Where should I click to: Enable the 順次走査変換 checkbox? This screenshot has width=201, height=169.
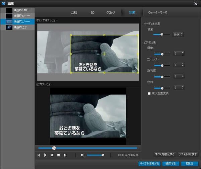[x=149, y=93]
